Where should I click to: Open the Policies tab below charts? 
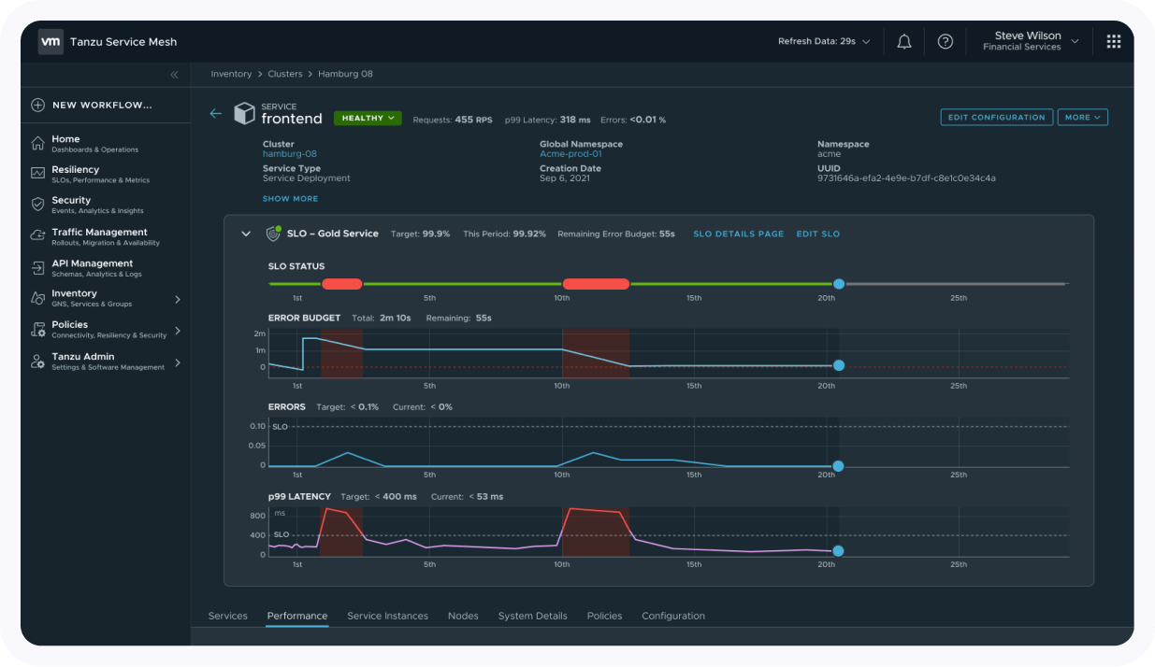604,616
